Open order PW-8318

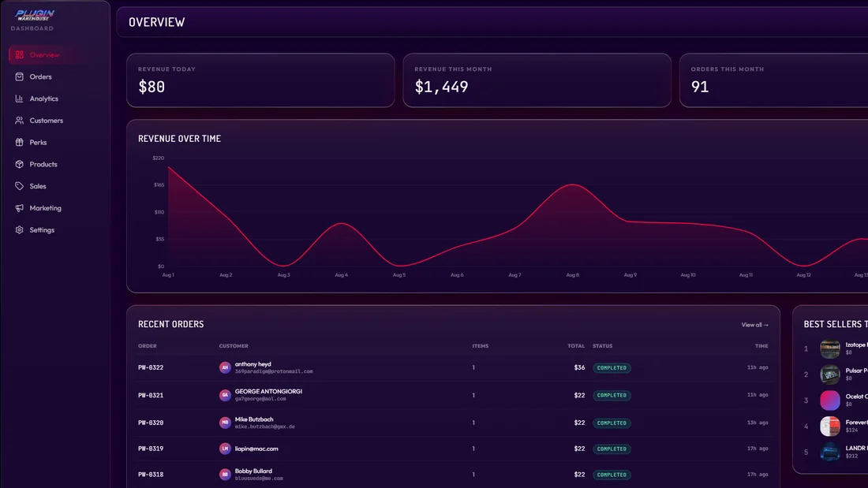(151, 475)
